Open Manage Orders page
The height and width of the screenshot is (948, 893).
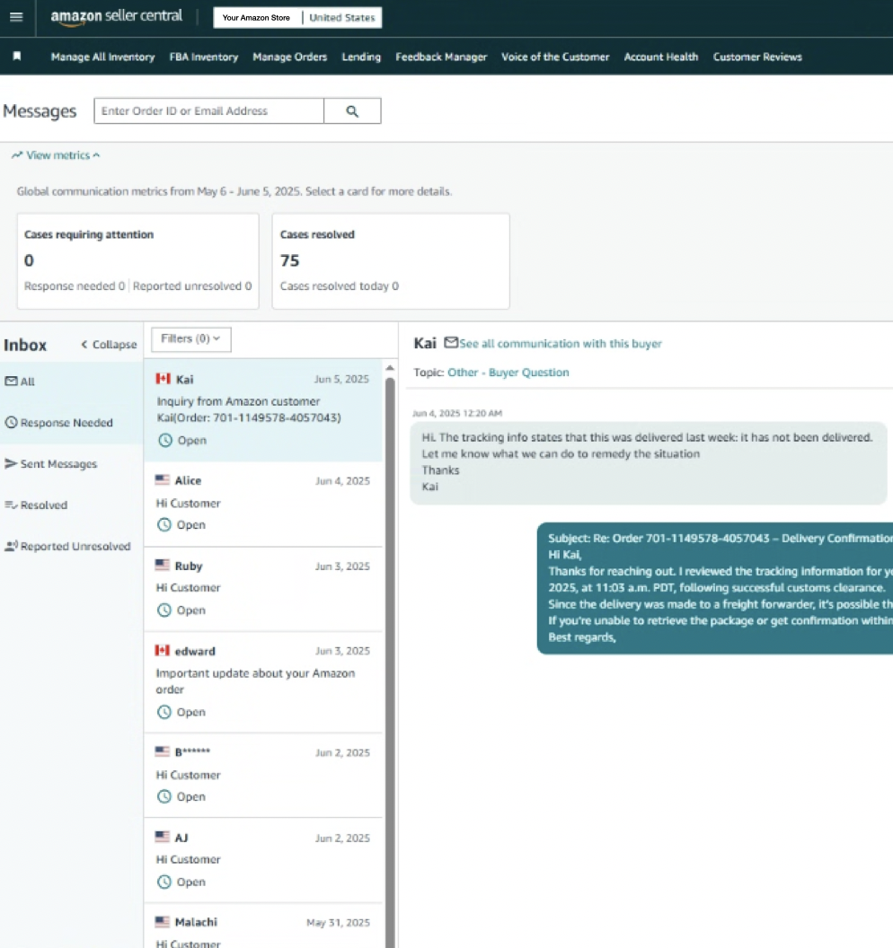[x=290, y=57]
